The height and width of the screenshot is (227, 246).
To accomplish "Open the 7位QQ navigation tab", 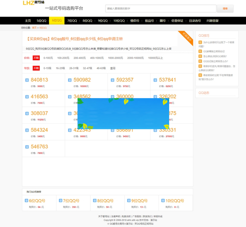I will click(x=72, y=21).
